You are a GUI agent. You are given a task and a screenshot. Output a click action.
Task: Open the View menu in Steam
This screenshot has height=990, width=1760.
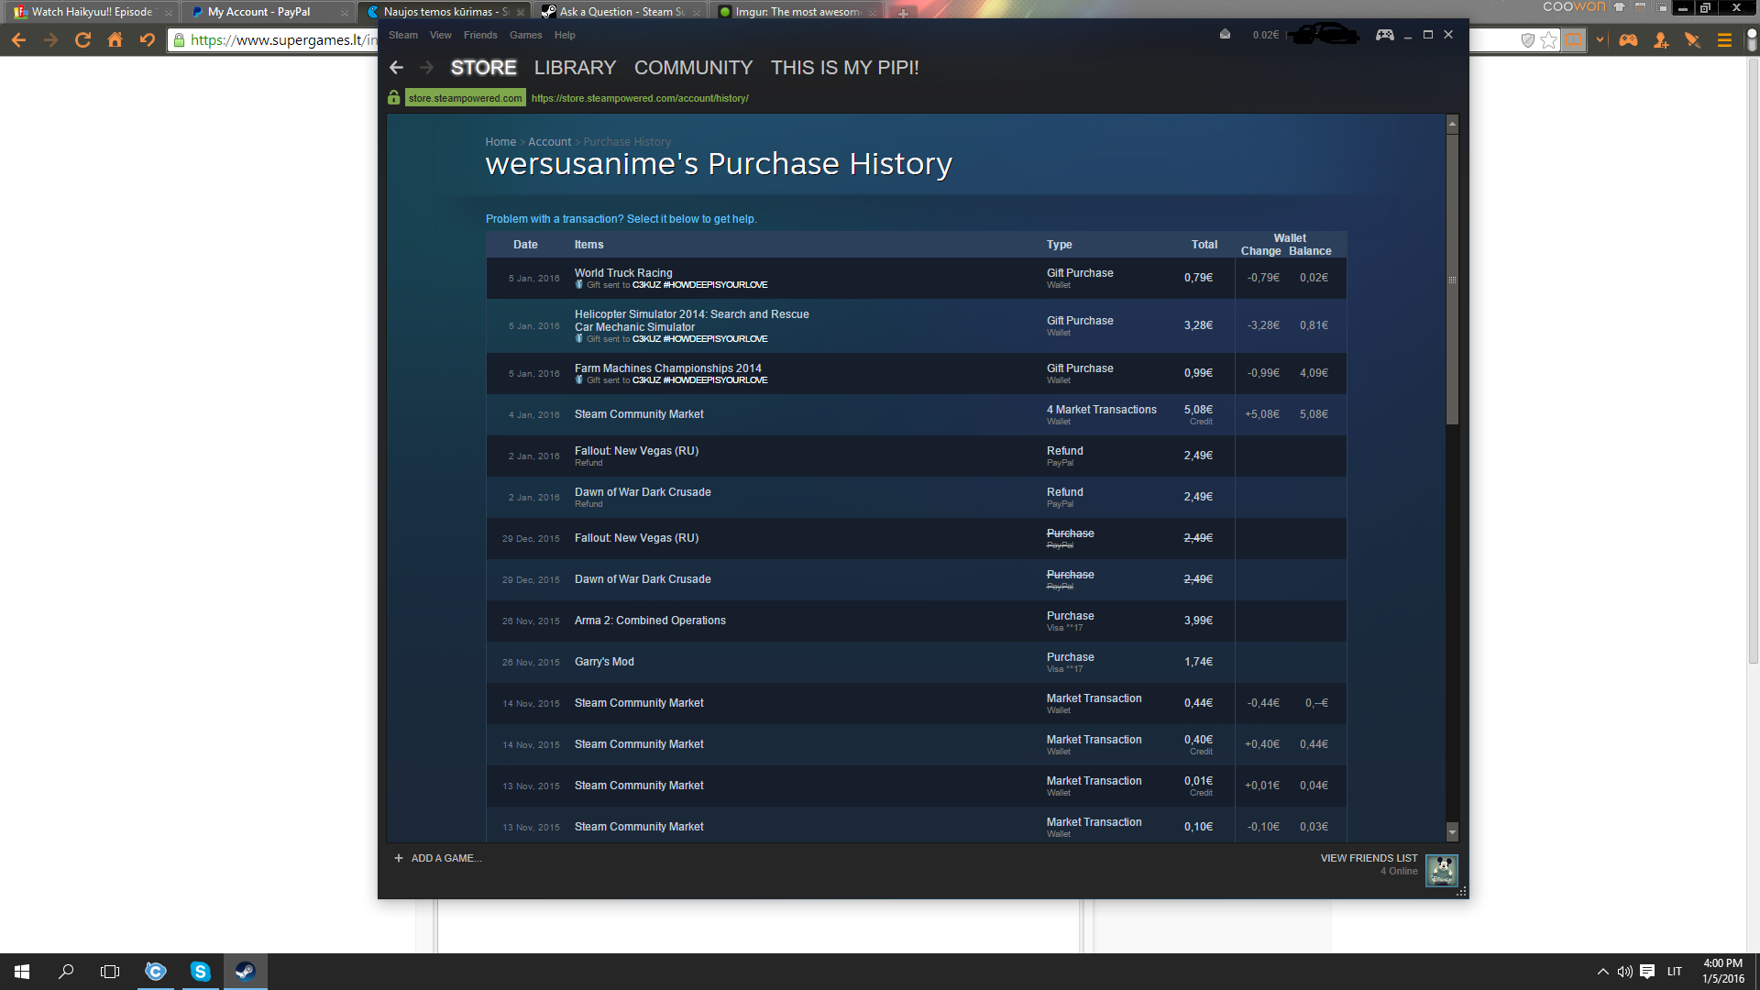441,35
